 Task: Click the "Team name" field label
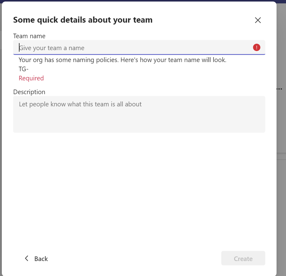29,36
